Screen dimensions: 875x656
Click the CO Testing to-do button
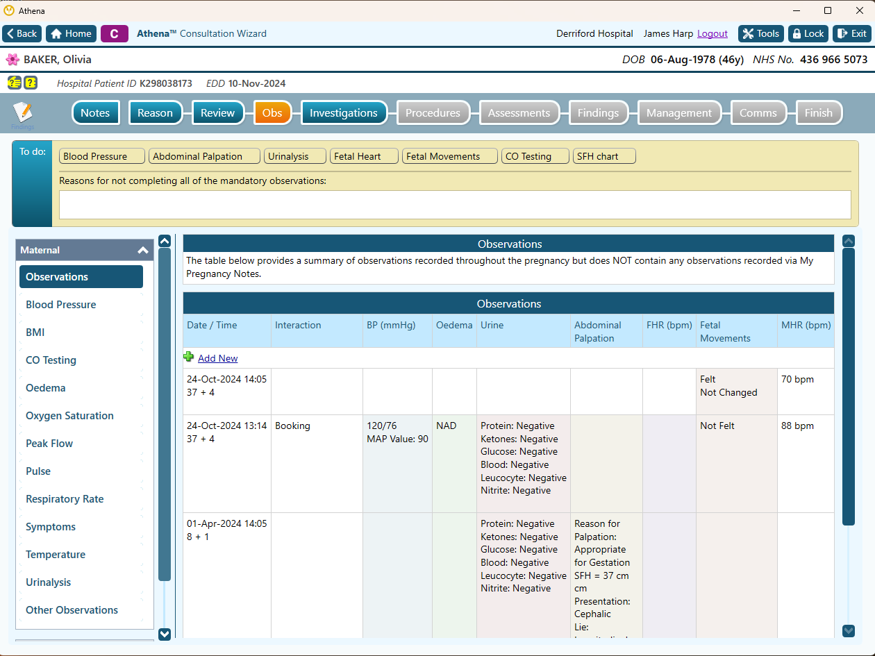535,156
